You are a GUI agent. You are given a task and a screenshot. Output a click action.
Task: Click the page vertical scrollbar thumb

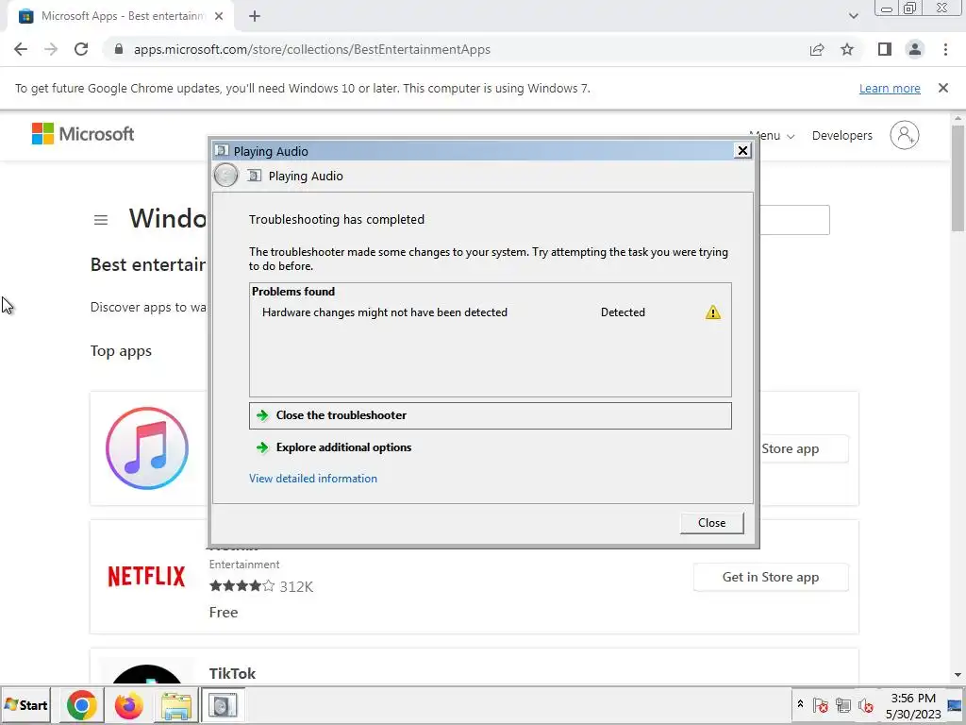(x=958, y=178)
